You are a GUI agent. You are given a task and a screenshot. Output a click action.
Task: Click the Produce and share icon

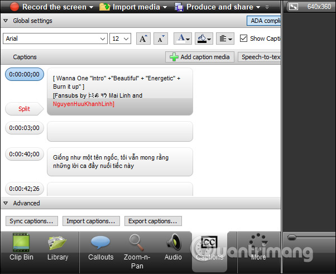pyautogui.click(x=179, y=7)
